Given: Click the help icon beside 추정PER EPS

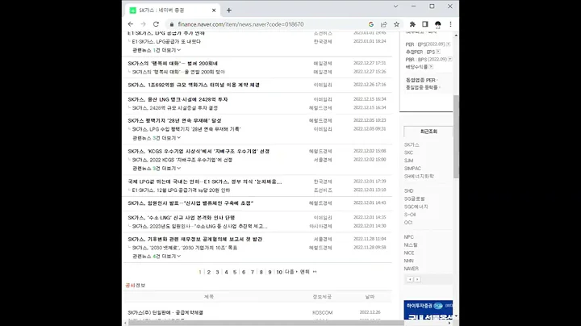Looking at the screenshot, I should 438,52.
